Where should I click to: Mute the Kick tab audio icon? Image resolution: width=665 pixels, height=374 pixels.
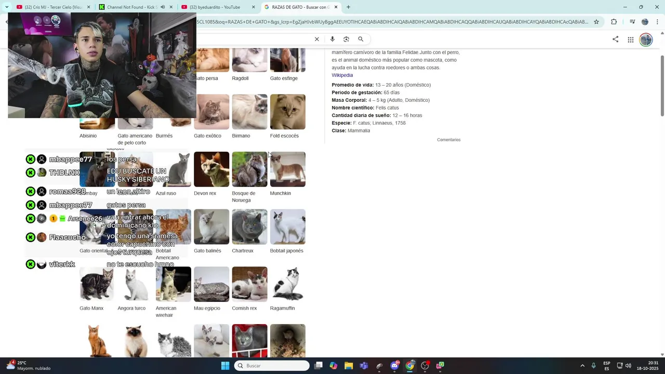pos(163,7)
